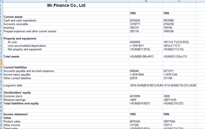The height and width of the screenshot is (129, 205).
Task: Click the Current liabilities heading
Action: (15, 67)
